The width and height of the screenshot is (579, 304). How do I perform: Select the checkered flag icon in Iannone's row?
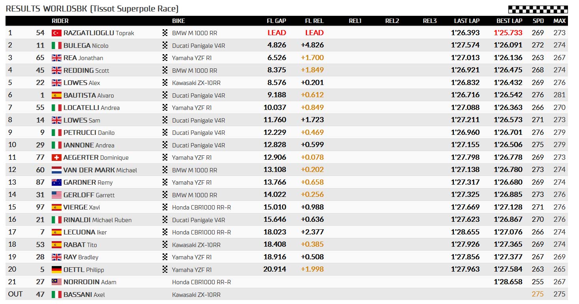pos(165,145)
